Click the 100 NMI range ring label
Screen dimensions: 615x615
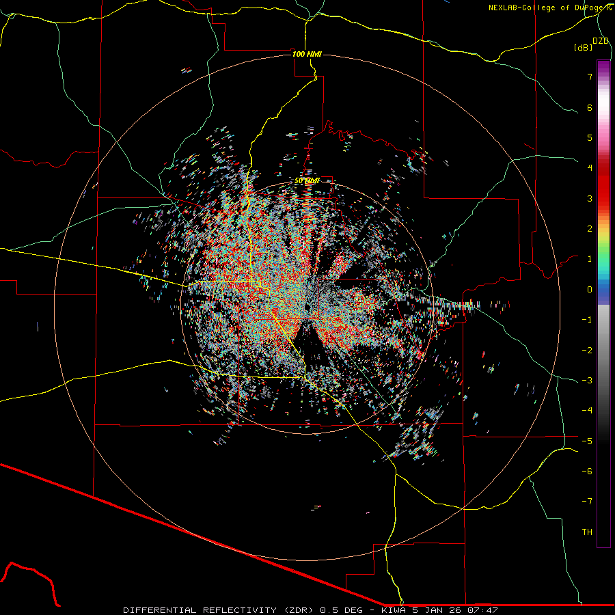(307, 54)
